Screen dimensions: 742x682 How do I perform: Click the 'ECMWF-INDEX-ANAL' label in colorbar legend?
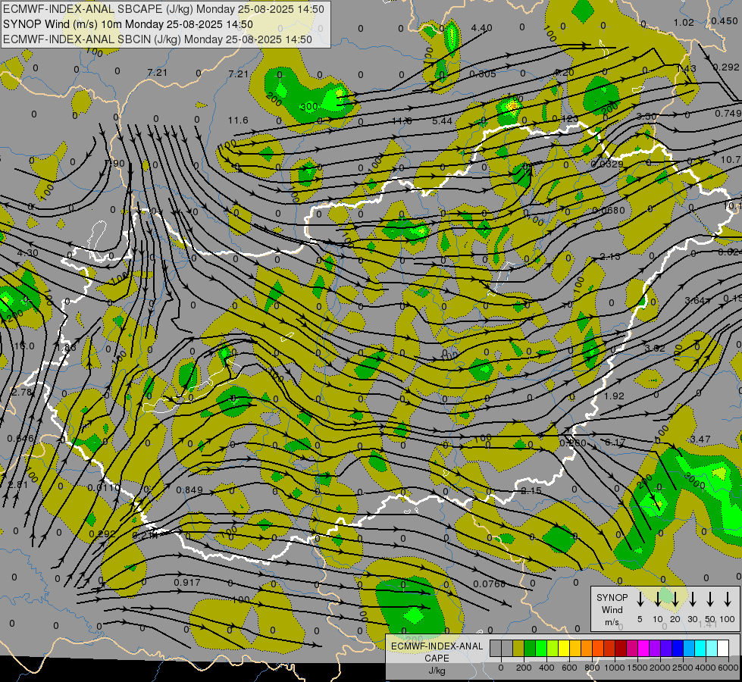[437, 646]
